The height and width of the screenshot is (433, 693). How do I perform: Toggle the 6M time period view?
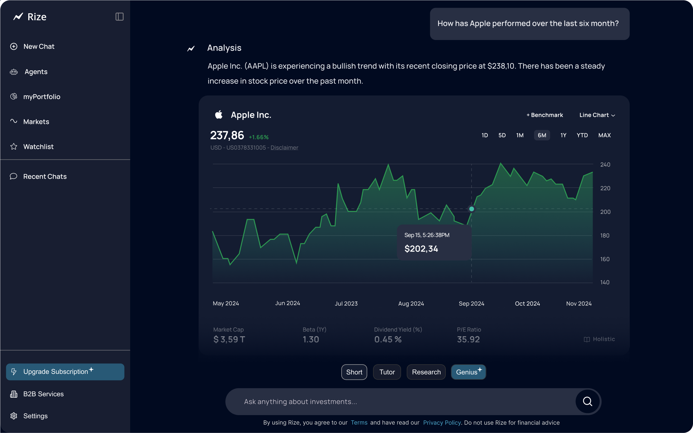pos(542,135)
